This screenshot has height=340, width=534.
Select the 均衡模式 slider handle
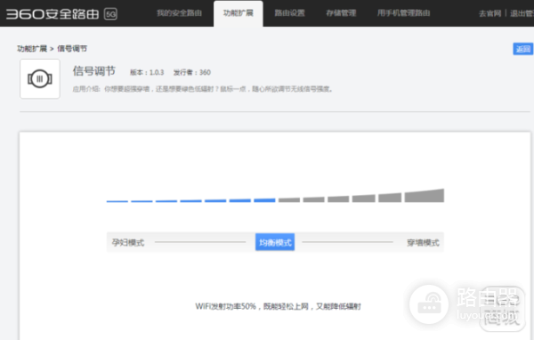(x=275, y=242)
